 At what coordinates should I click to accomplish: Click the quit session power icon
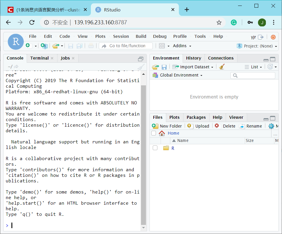point(273,37)
